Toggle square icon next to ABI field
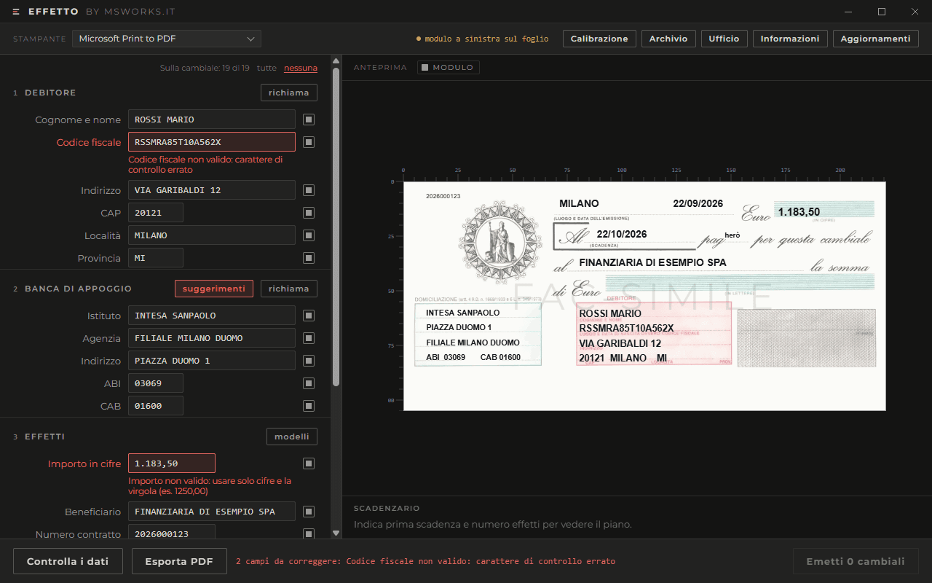This screenshot has width=932, height=583. [309, 383]
